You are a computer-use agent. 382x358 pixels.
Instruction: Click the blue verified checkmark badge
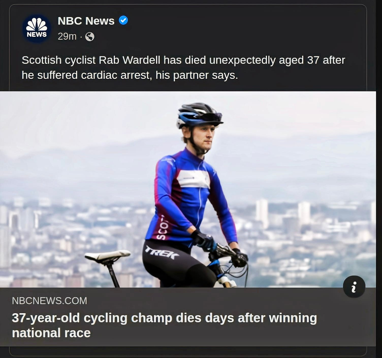click(123, 20)
